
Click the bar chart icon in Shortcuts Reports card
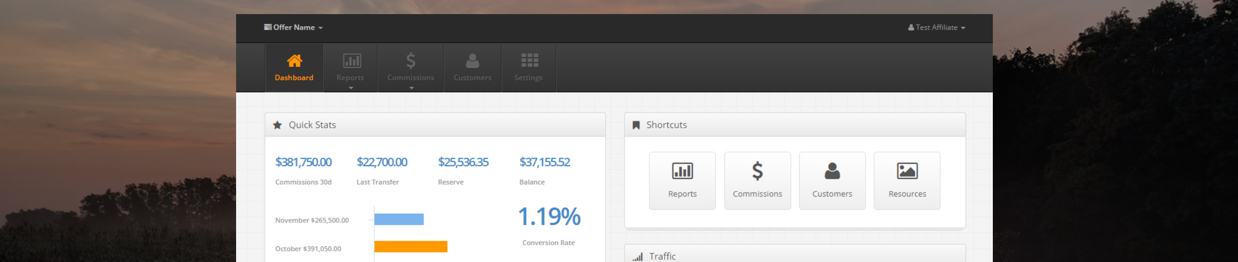(x=682, y=171)
